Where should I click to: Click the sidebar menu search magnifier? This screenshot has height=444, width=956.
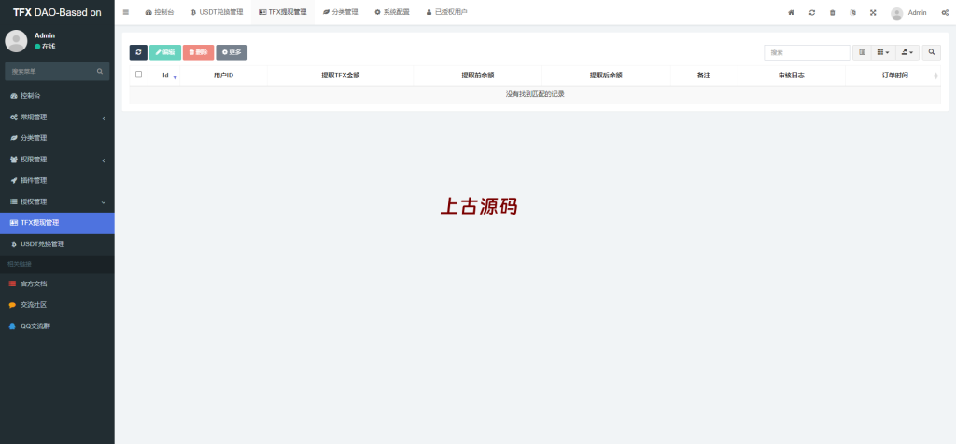(100, 71)
